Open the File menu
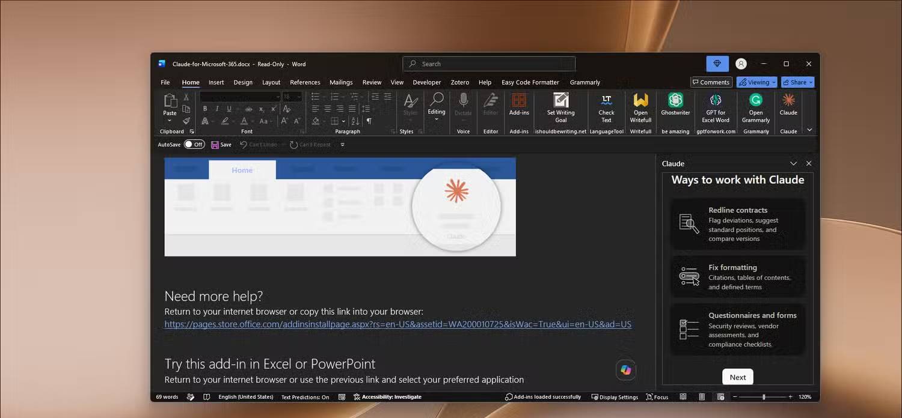Screen dimensions: 902x418 point(165,82)
